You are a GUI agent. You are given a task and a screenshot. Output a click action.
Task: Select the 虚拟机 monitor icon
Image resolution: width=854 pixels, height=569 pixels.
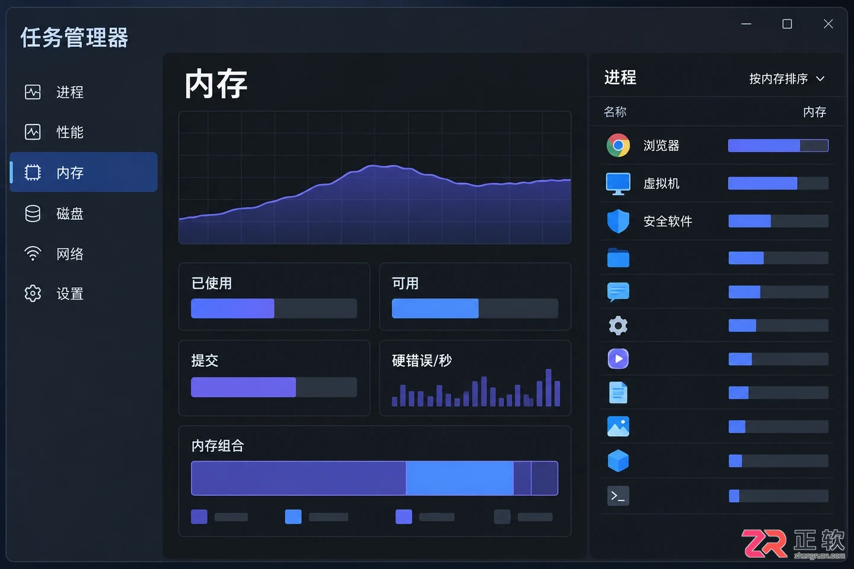618,184
